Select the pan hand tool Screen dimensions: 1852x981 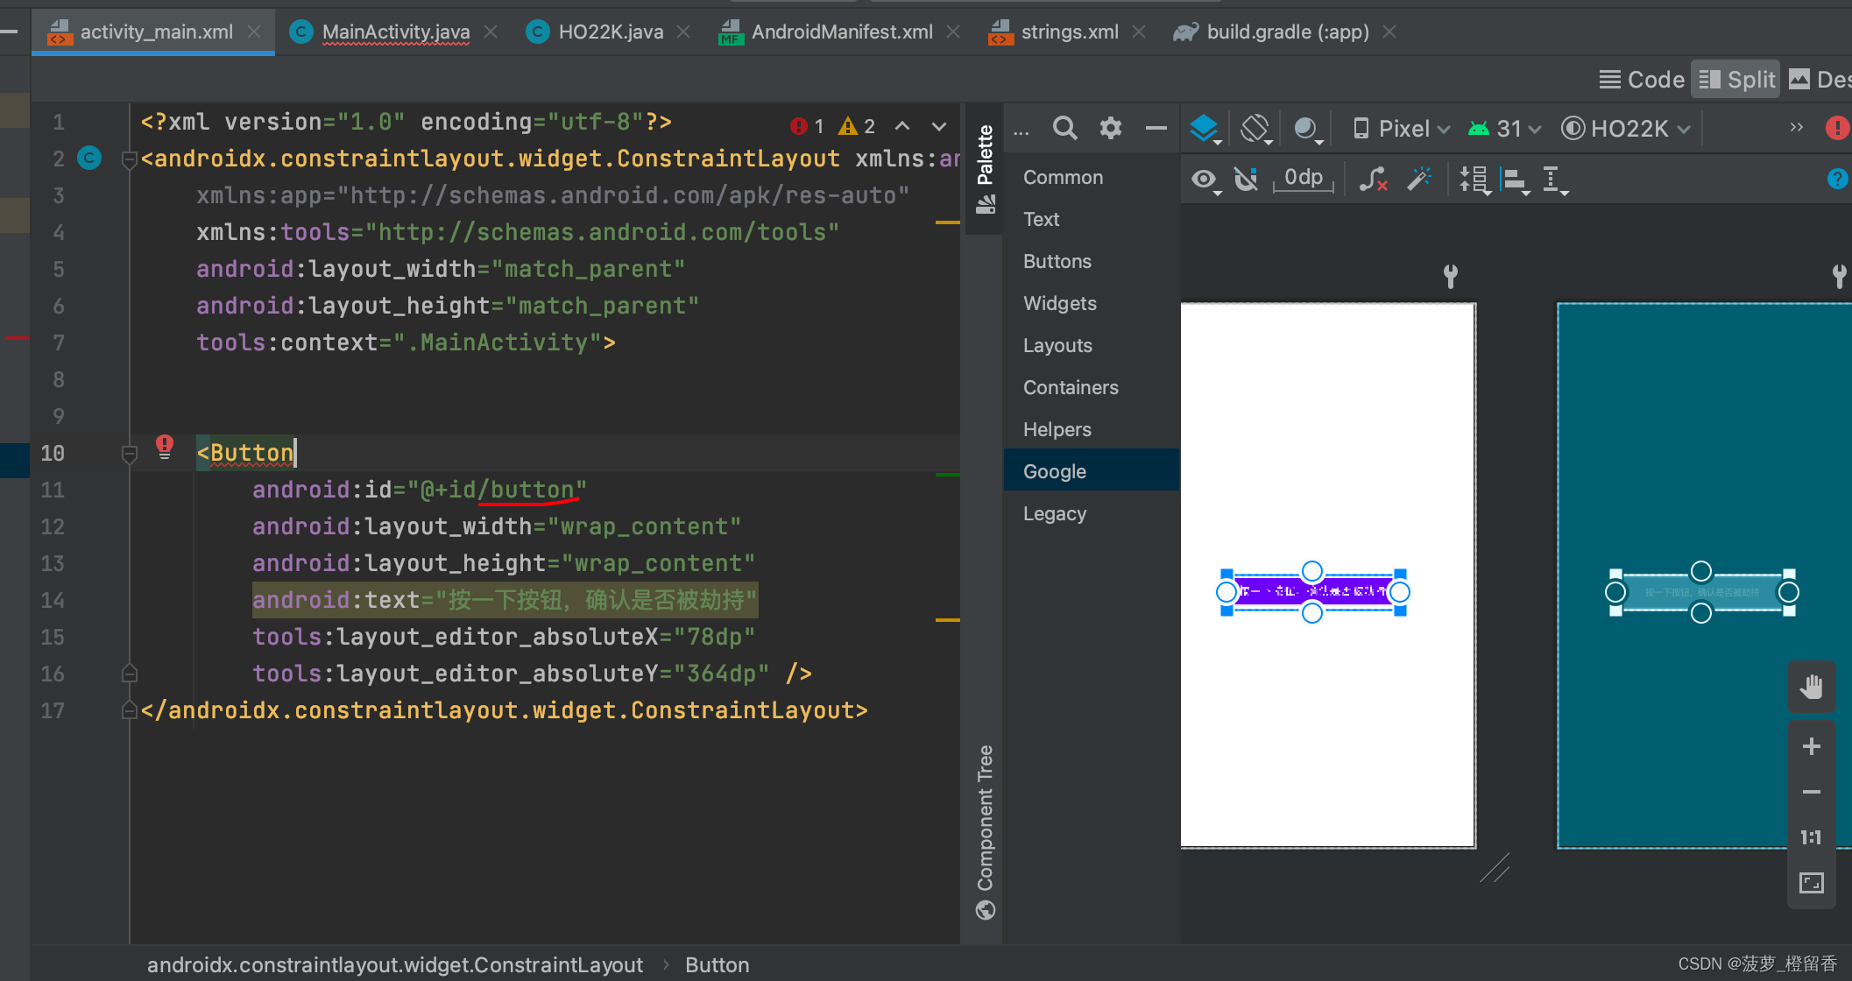1811,687
